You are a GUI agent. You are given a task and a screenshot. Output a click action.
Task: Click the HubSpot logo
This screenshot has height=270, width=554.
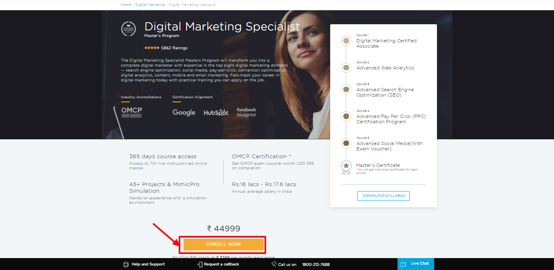[x=216, y=113]
